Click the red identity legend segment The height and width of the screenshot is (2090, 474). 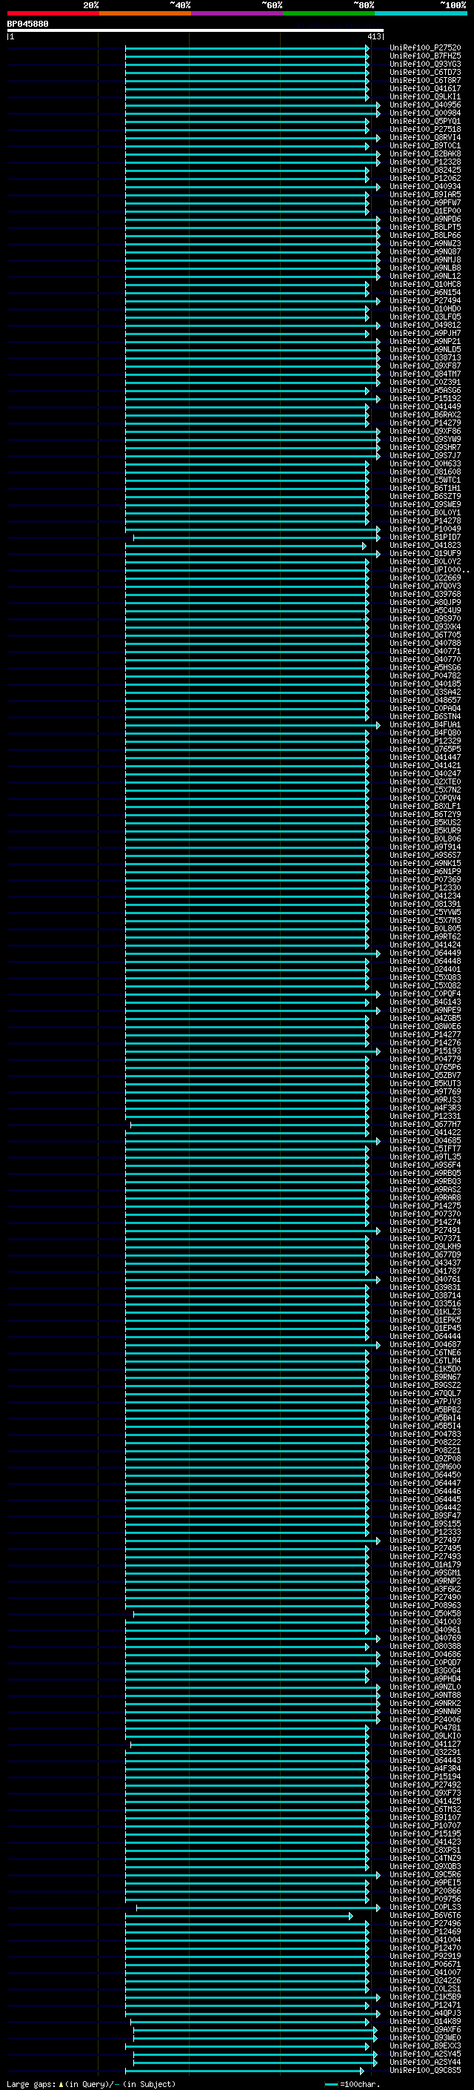[53, 13]
